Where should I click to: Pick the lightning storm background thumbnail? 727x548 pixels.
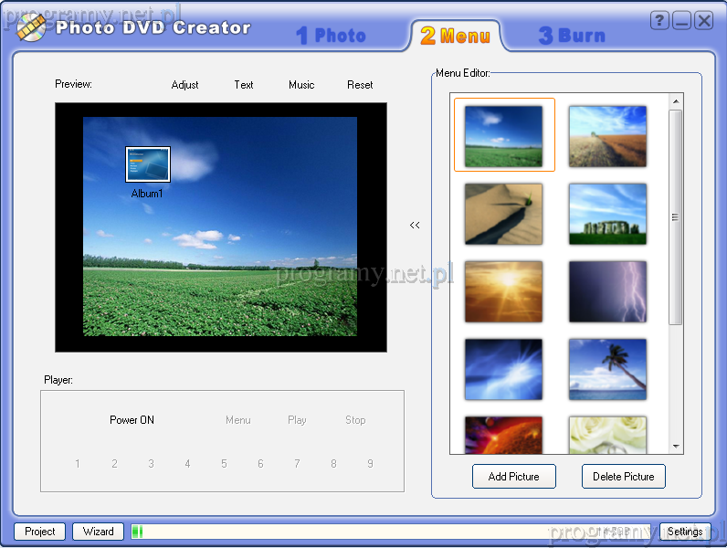click(607, 291)
